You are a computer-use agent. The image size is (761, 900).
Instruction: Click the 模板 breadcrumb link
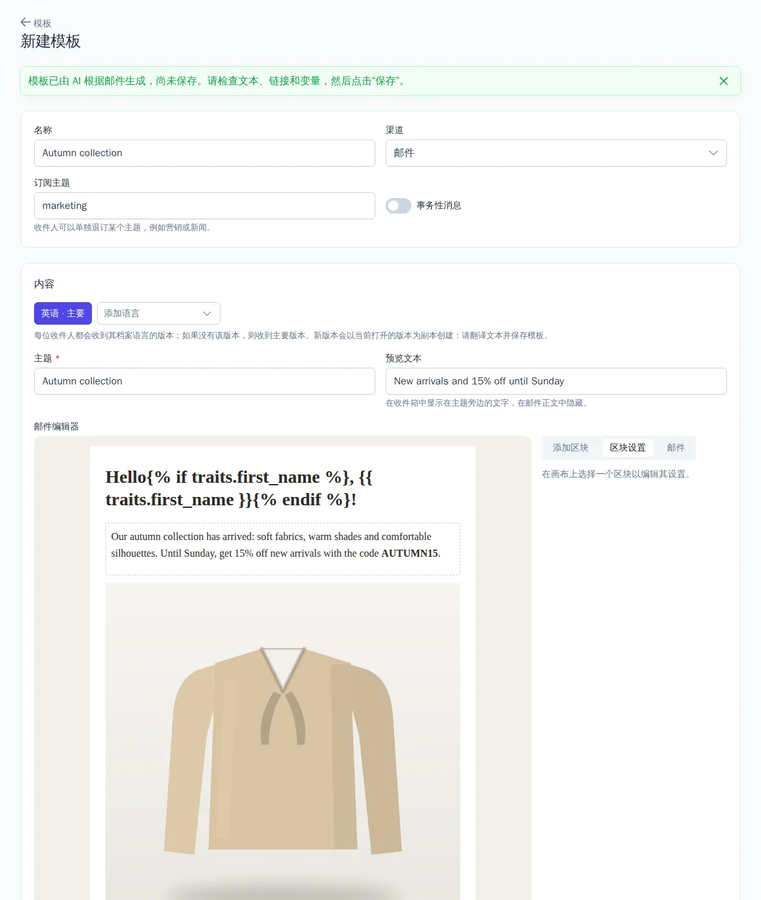[42, 23]
